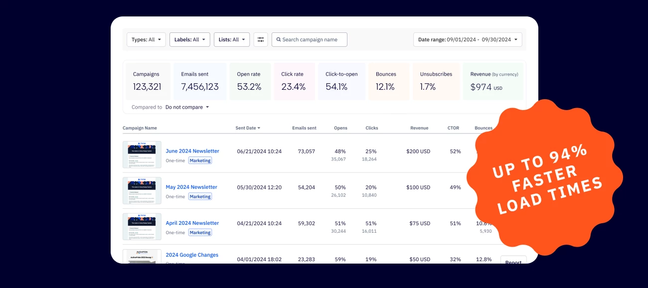This screenshot has width=648, height=288.
Task: Select the Marketing label on April 2024 Newsletter
Action: pyautogui.click(x=200, y=232)
